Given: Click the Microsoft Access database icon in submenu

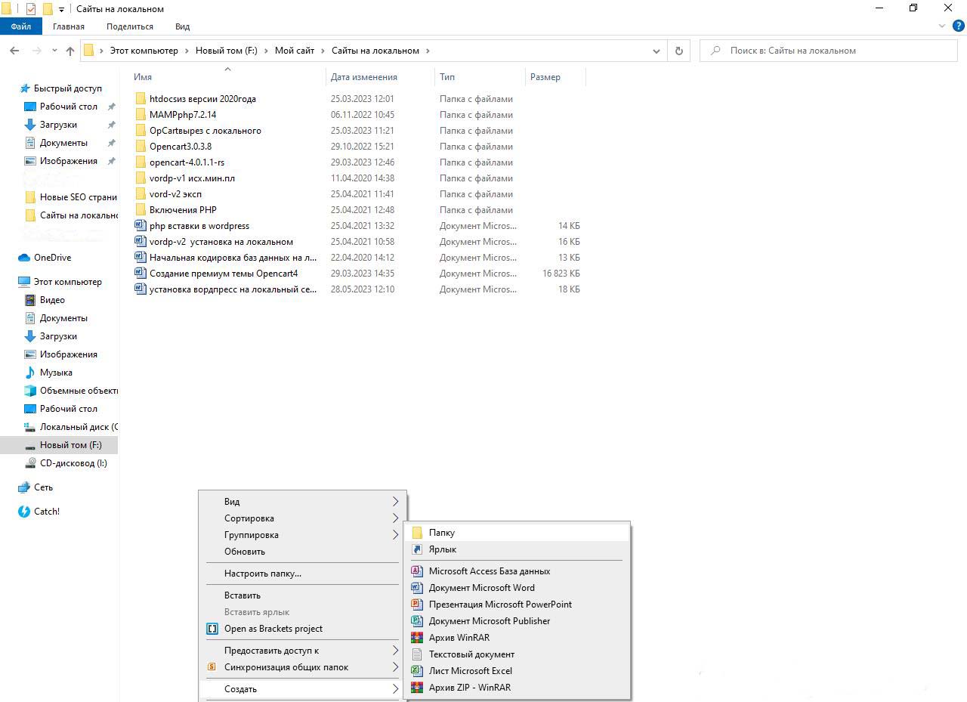Looking at the screenshot, I should (x=416, y=571).
